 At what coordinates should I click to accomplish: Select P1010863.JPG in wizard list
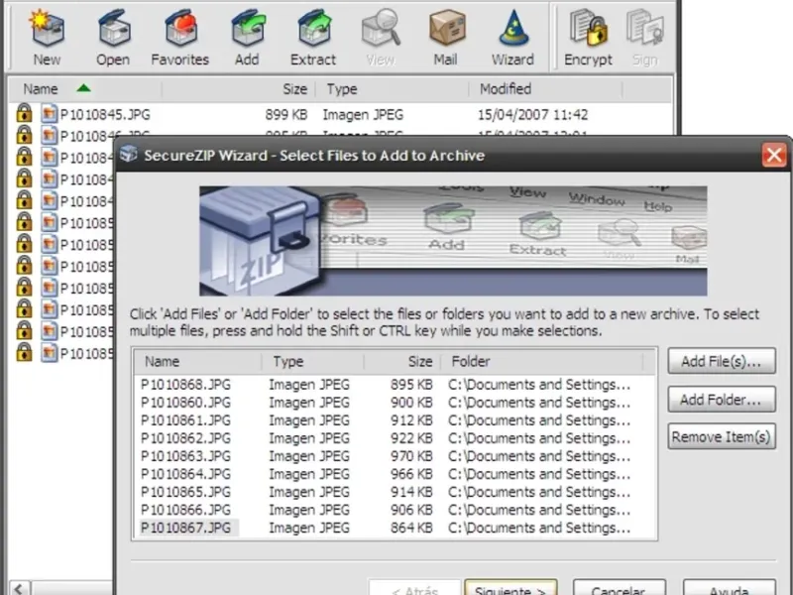click(185, 456)
